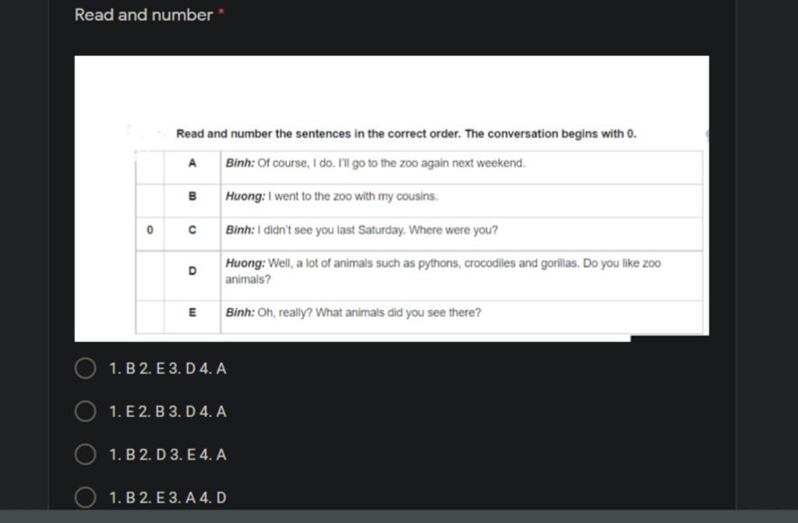
Task: Click the "Read and number" question title
Action: click(143, 15)
